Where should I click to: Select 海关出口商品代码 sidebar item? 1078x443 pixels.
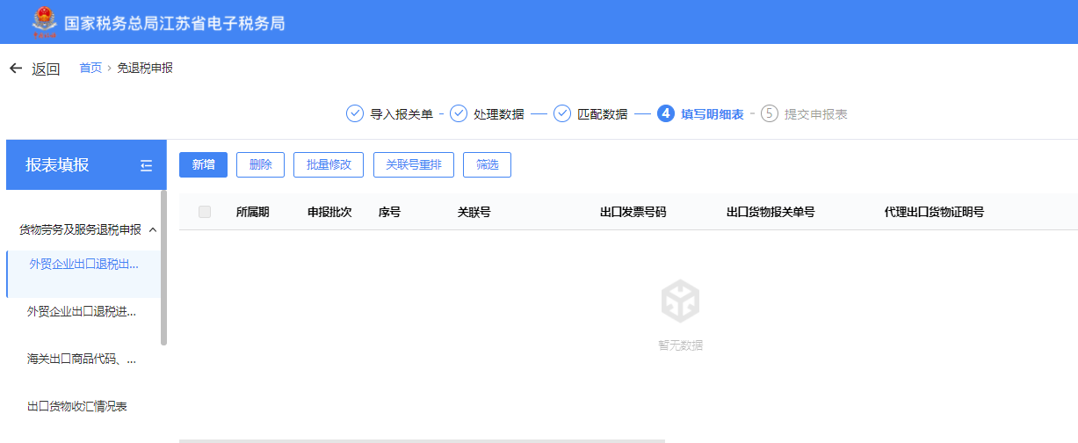pos(82,359)
